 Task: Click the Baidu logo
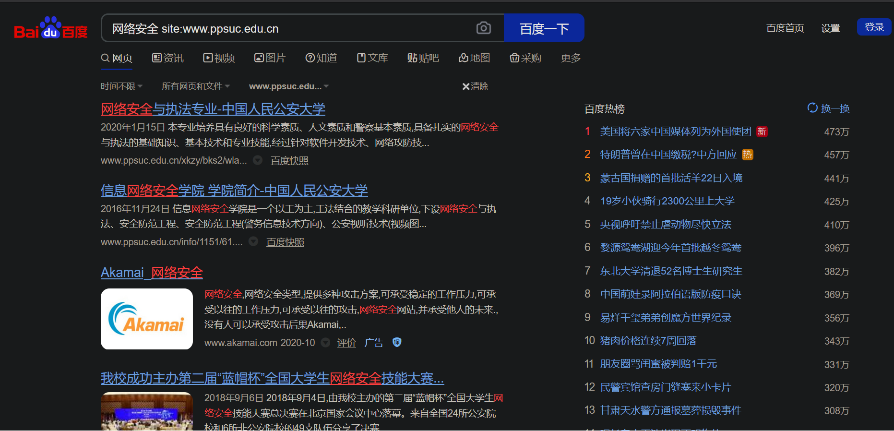click(x=51, y=28)
